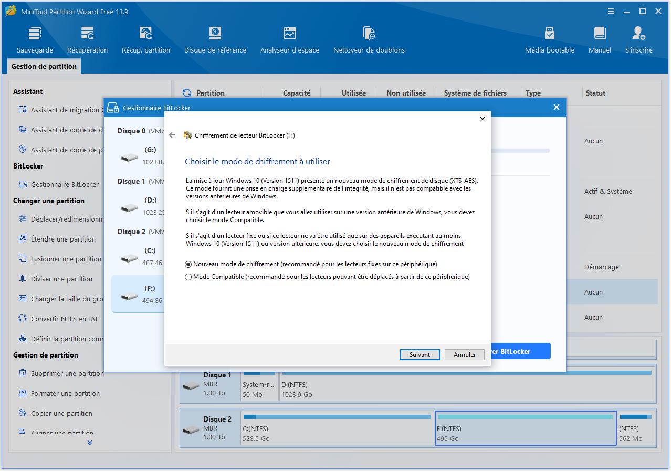Go back with the BitLocker wizard arrow
Viewport: 671px width, 472px height.
tap(172, 135)
